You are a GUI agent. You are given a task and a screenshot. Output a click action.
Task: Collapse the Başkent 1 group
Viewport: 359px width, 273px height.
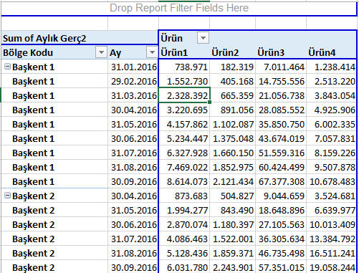(8, 67)
